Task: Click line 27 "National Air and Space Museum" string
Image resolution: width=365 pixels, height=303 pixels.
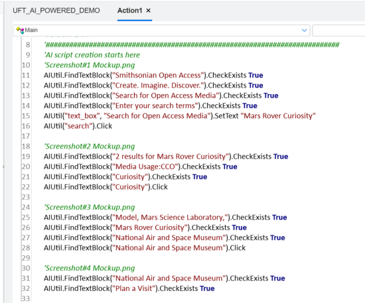Action: [169, 237]
